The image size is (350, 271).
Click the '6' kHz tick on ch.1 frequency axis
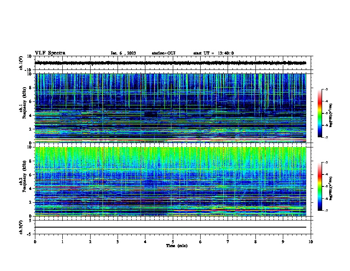30,101
